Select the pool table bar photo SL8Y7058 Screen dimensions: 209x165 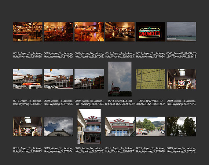tap(28, 32)
